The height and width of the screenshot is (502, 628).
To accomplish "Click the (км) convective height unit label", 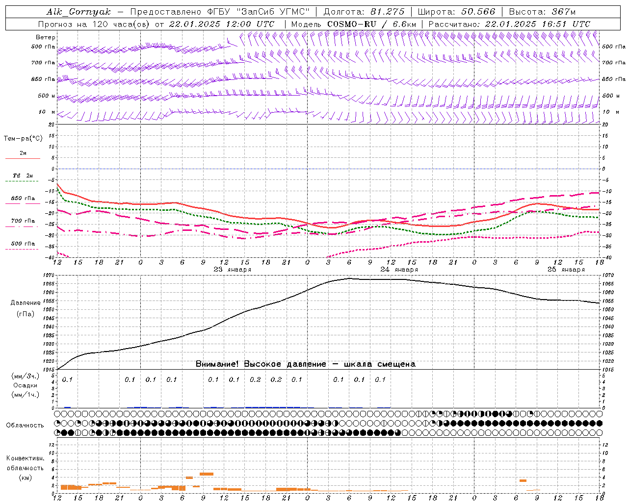I will 25,478.
